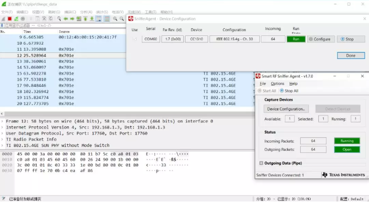
Task: Jump to the first packet via up-arrow icon
Action: pyautogui.click(x=85, y=19)
